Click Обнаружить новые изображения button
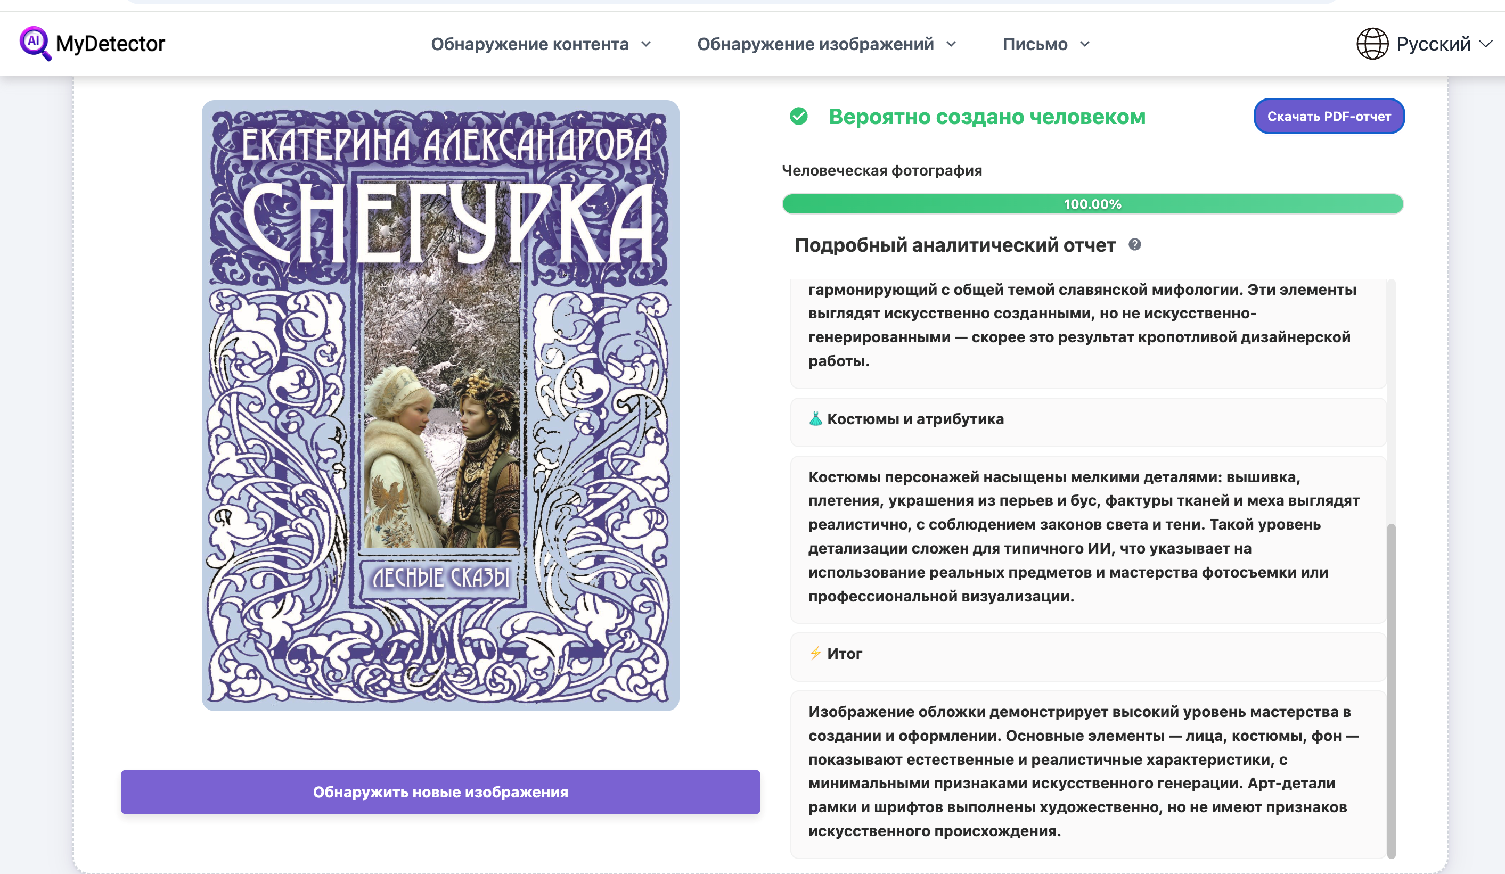 click(440, 792)
